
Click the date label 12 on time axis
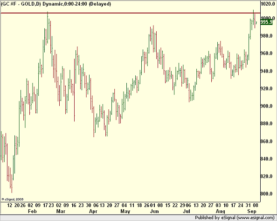pyautogui.click(x=9, y=205)
